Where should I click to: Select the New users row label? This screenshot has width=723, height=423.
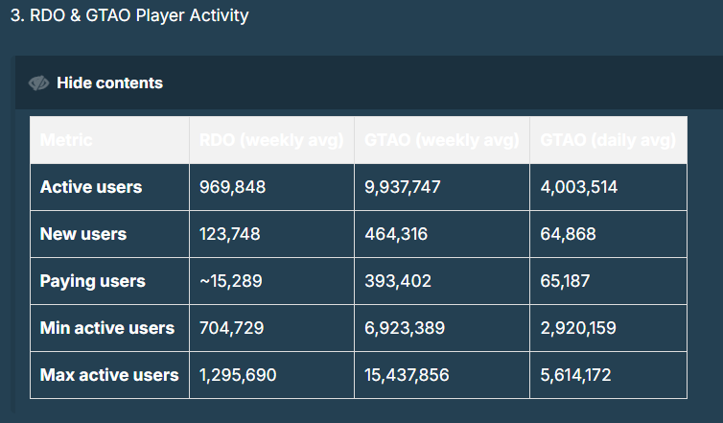(83, 234)
